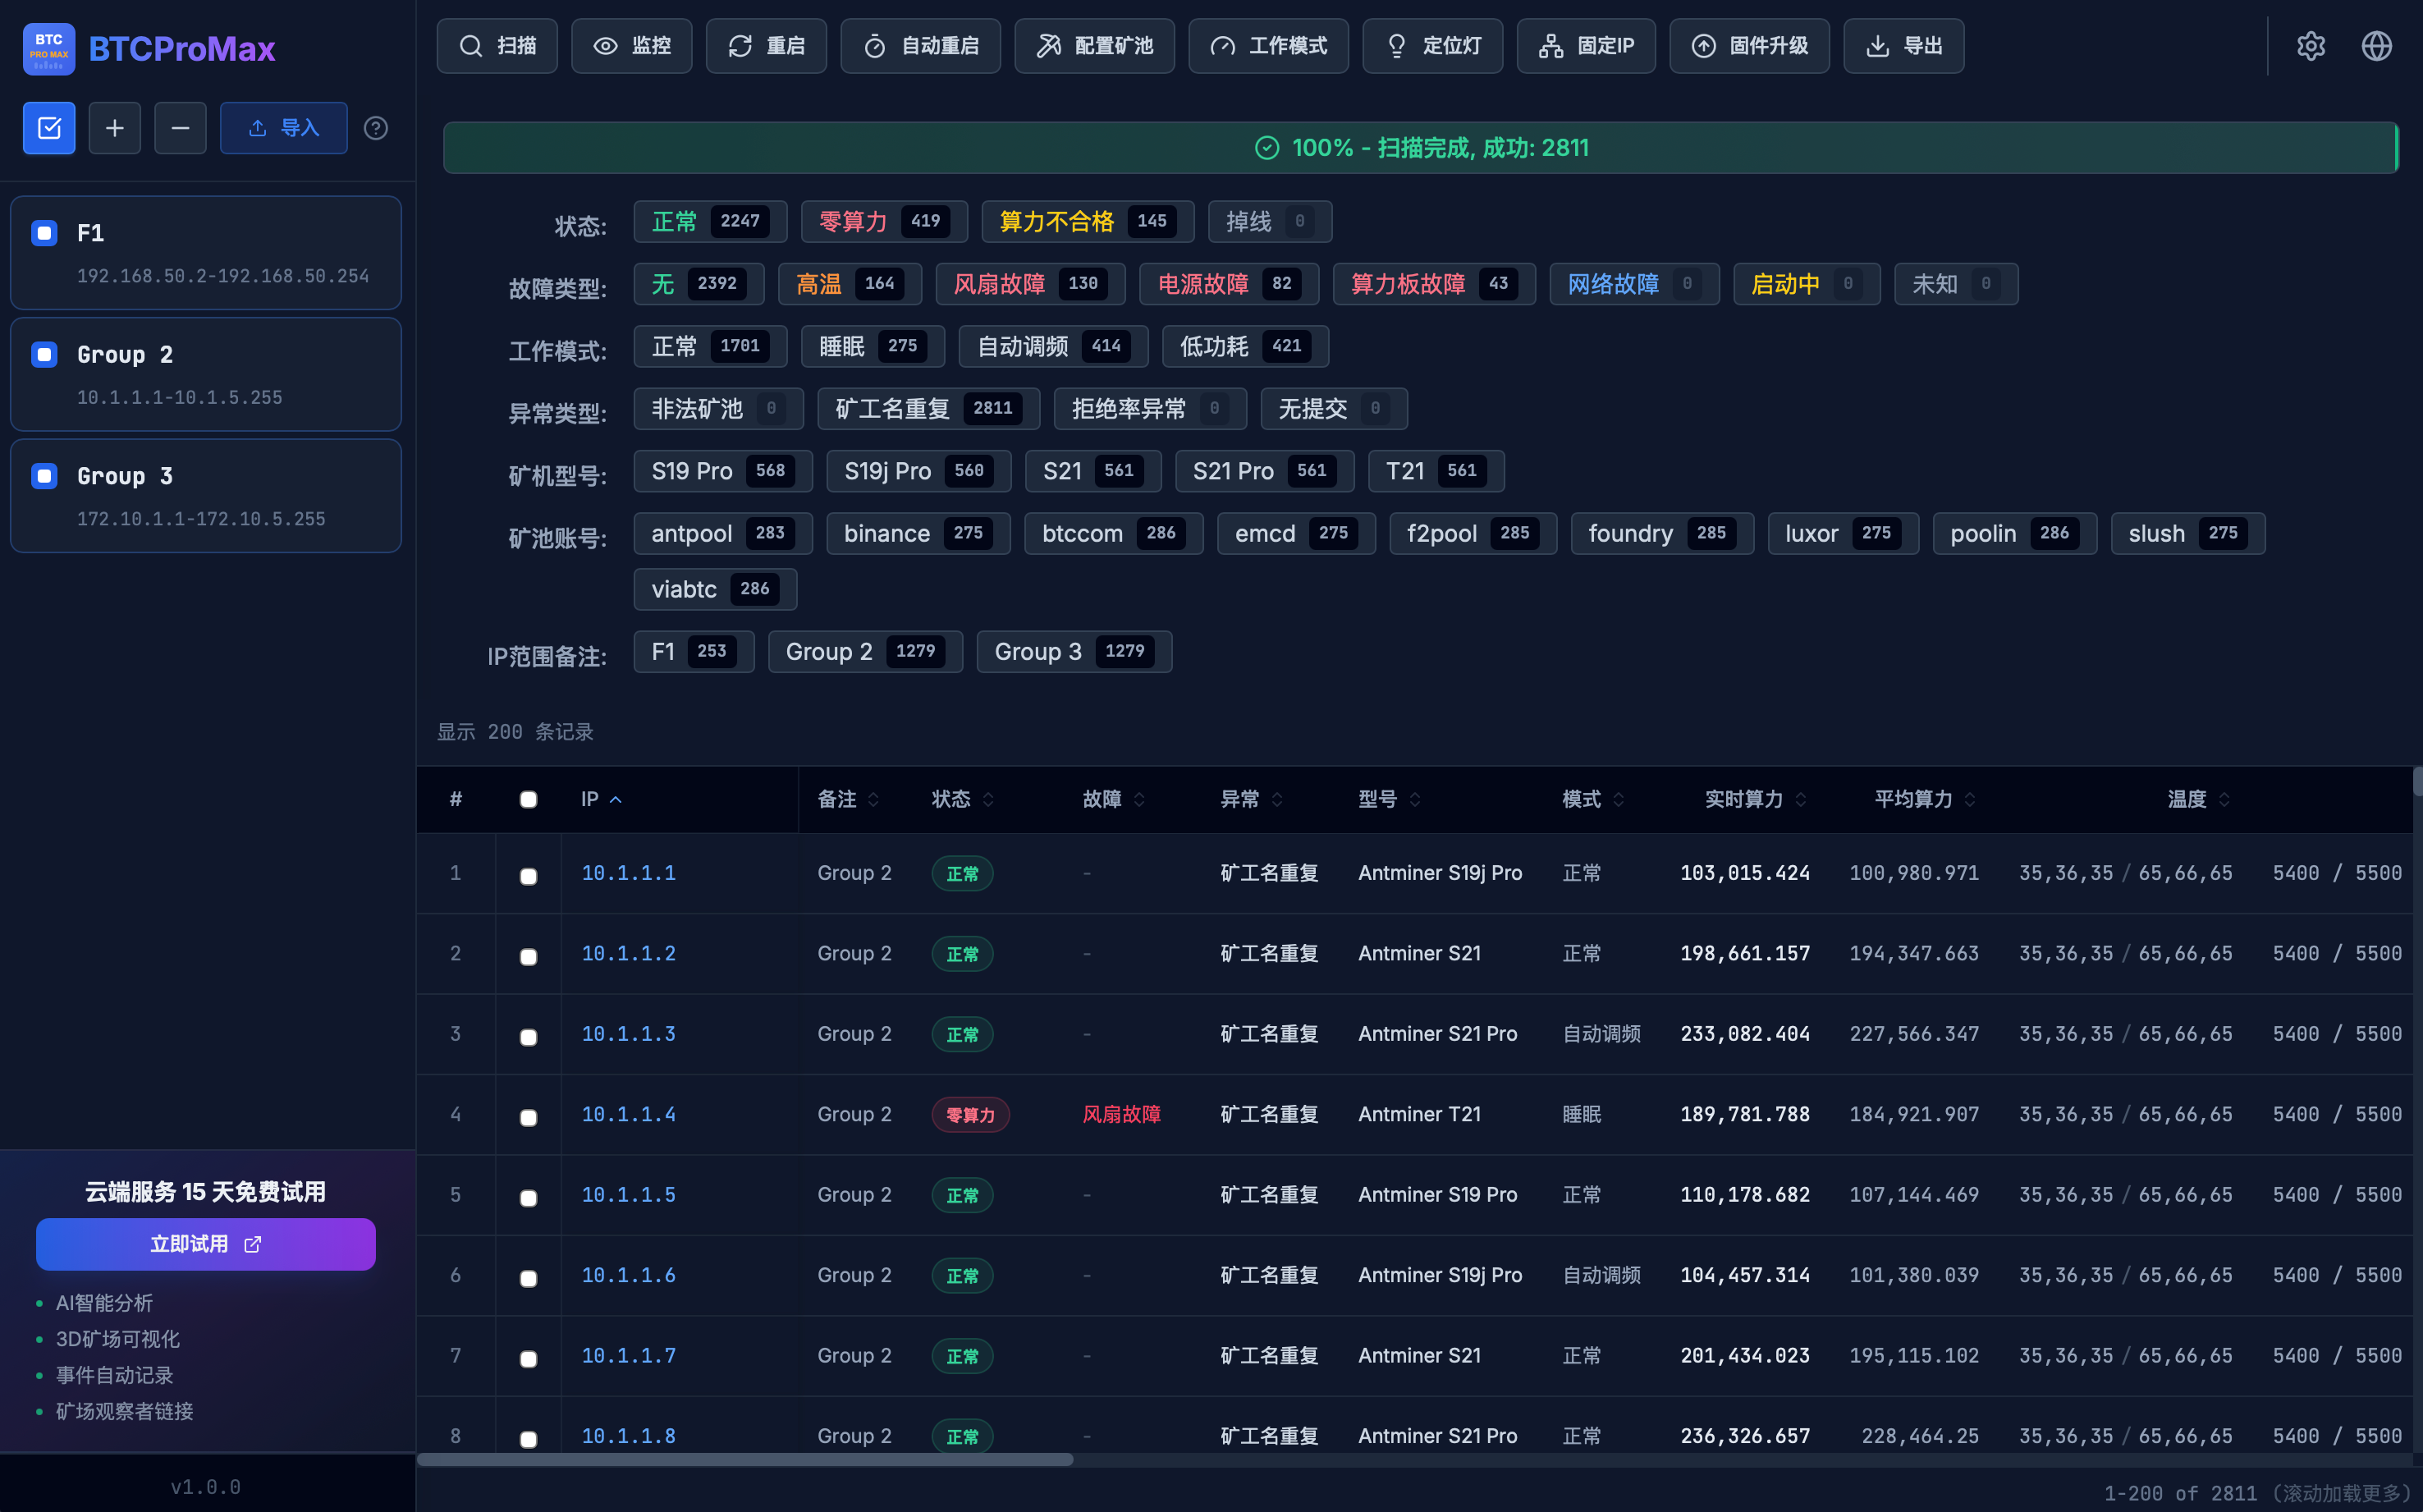The height and width of the screenshot is (1512, 2423).
Task: Click the minus remove-group icon
Action: point(180,128)
